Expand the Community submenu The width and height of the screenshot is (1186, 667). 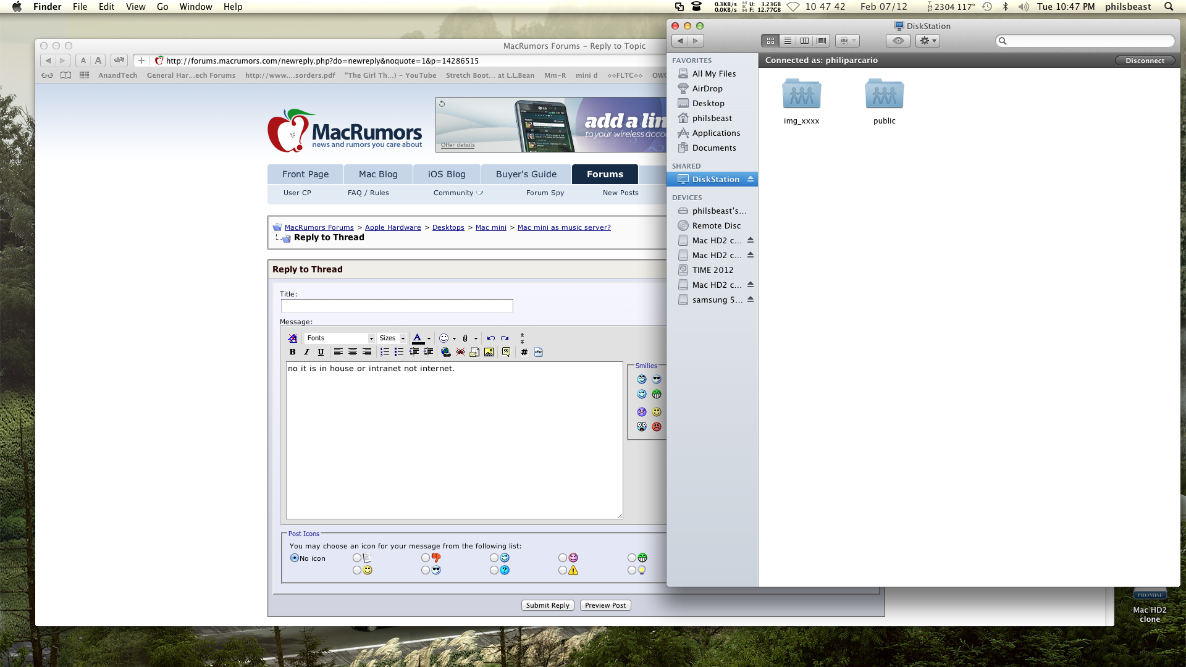pos(458,193)
